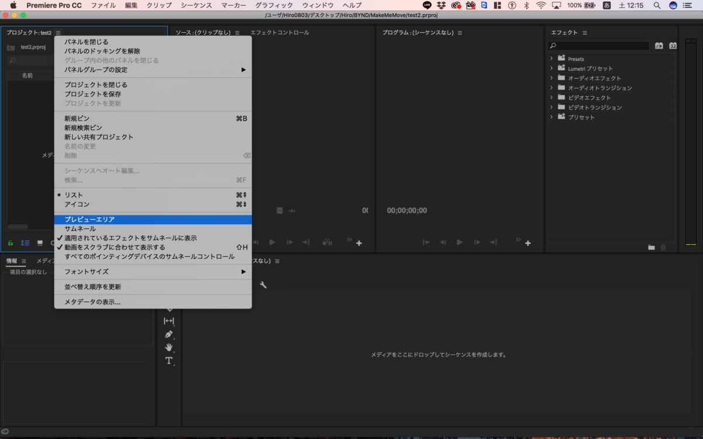Open Spotlight search in menu bar
Image resolution: width=703 pixels, height=439 pixels.
657,5
